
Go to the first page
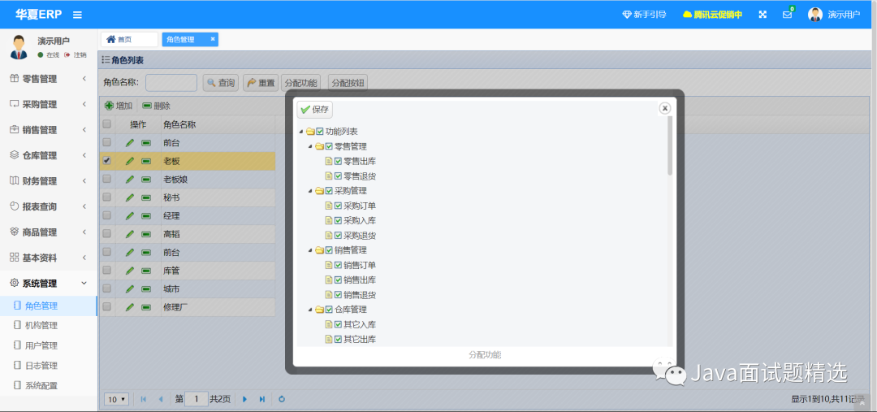(x=143, y=399)
